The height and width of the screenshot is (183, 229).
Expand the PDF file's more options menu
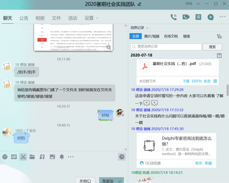click(215, 81)
